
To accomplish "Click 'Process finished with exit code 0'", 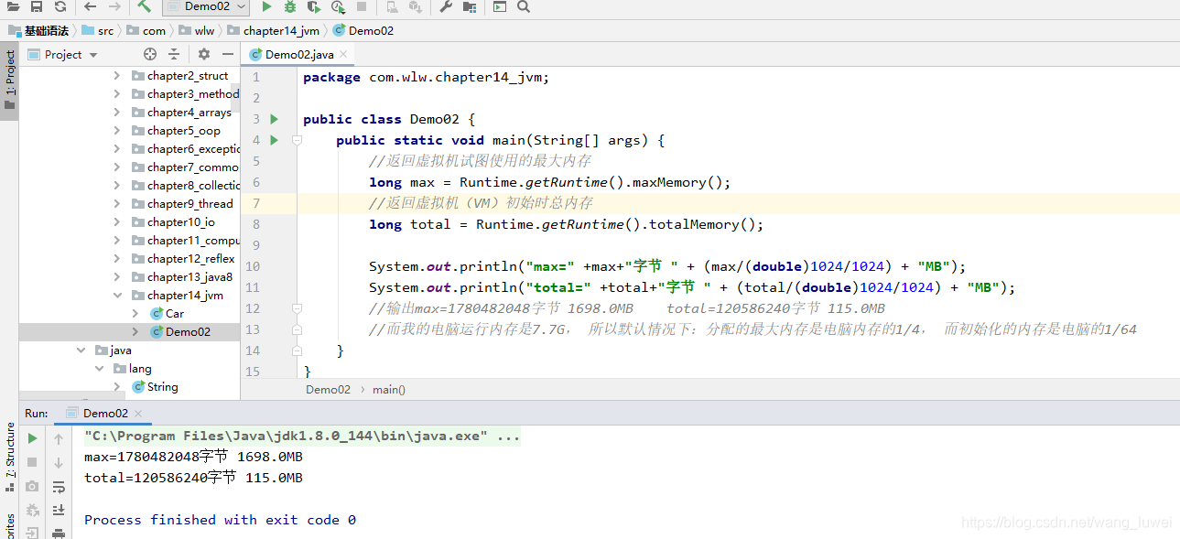I will click(220, 520).
